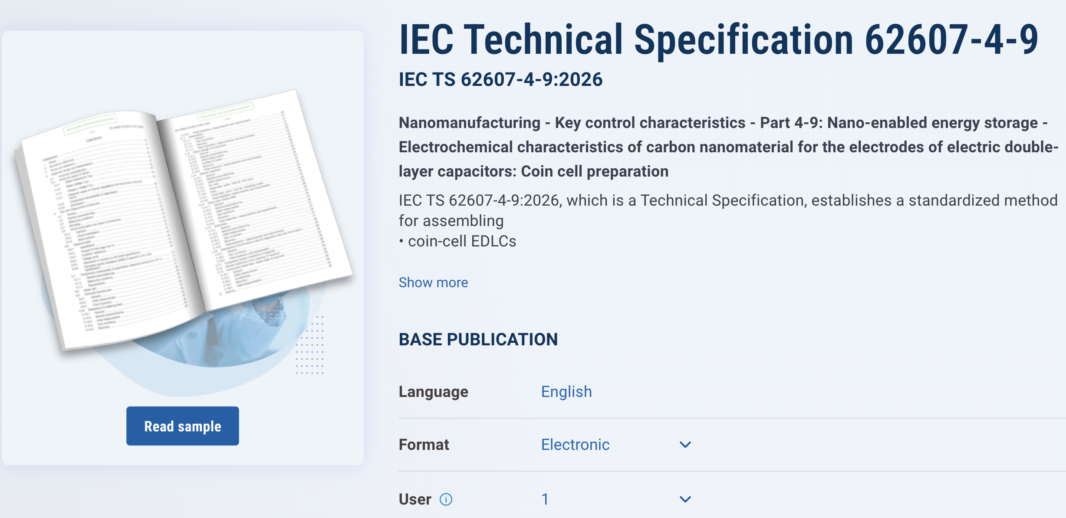Click the IEC TS 62607-4-9:2026 reference subtitle
Screen dimensions: 1066x518
tap(501, 79)
